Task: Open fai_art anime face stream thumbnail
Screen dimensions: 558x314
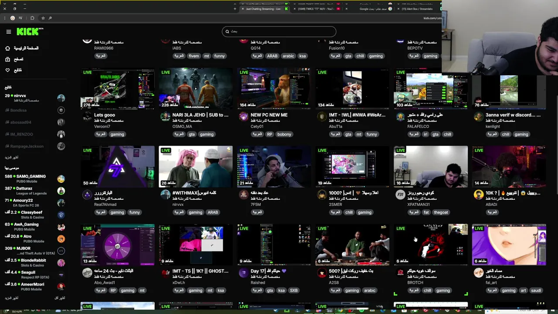Action: click(509, 244)
